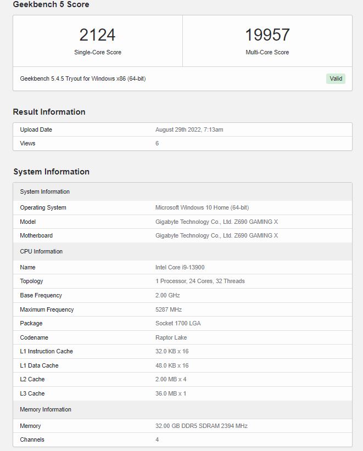Click the L3 Cache label
The width and height of the screenshot is (363, 451).
[x=32, y=393]
